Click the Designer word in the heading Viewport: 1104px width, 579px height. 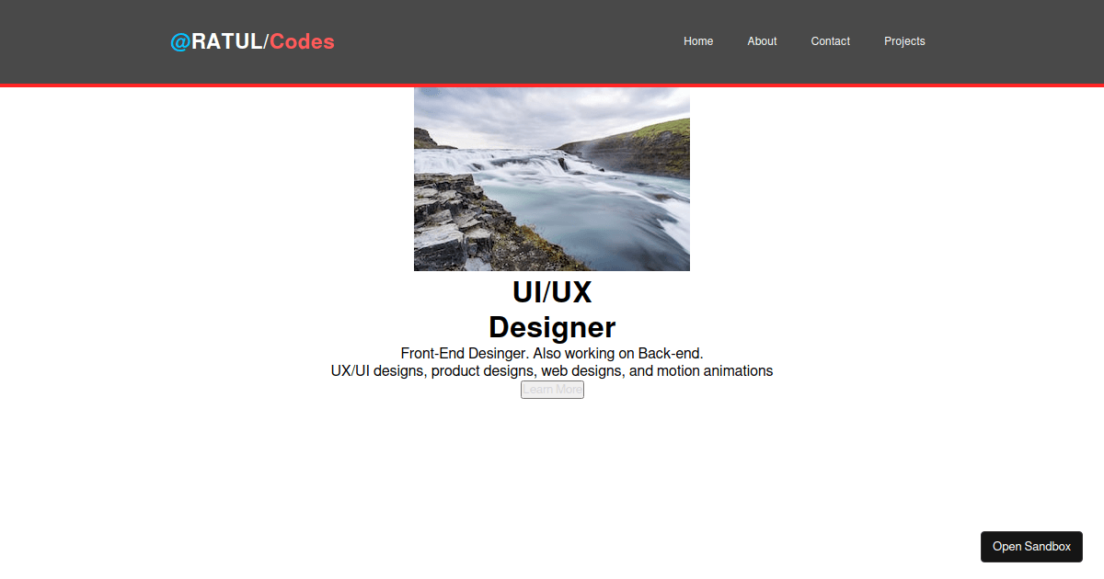(552, 327)
